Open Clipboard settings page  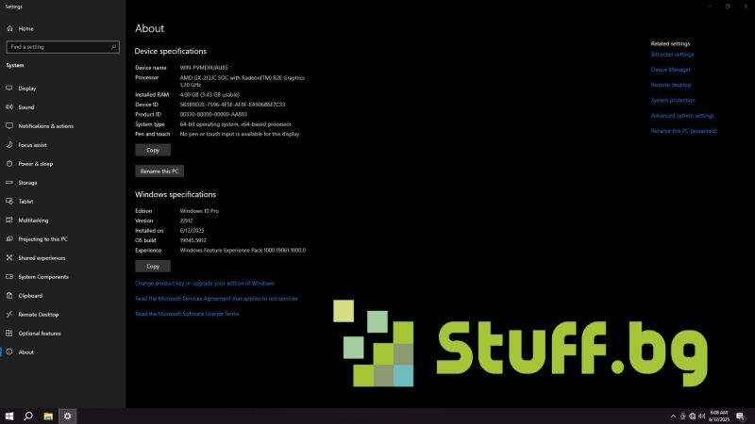click(x=30, y=296)
